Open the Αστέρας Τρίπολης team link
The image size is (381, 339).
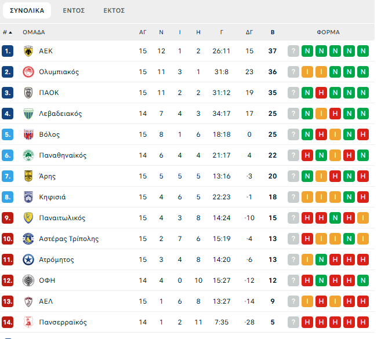[68, 239]
